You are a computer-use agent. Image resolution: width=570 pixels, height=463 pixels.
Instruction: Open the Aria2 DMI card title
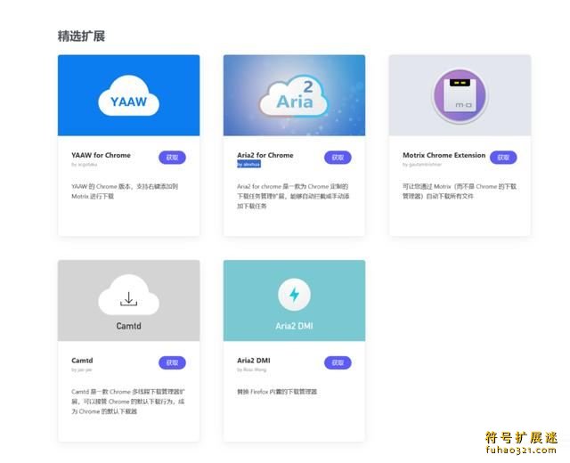(253, 361)
